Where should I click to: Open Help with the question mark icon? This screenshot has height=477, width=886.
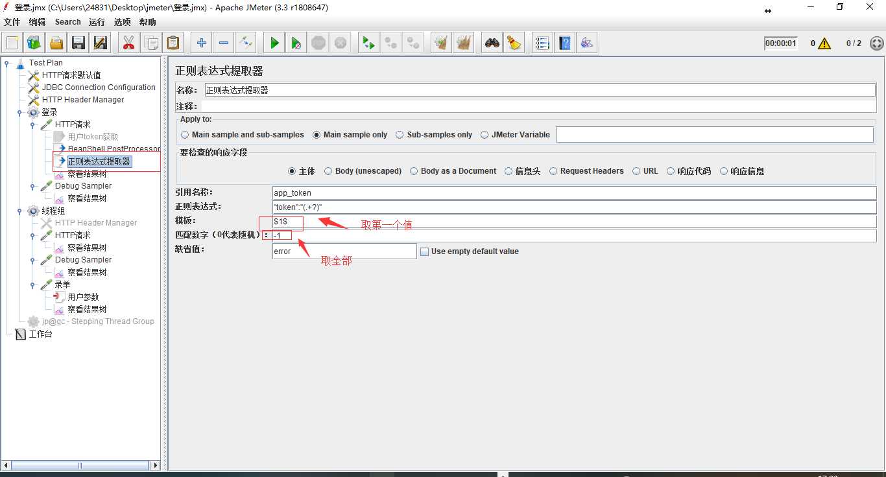coord(565,43)
